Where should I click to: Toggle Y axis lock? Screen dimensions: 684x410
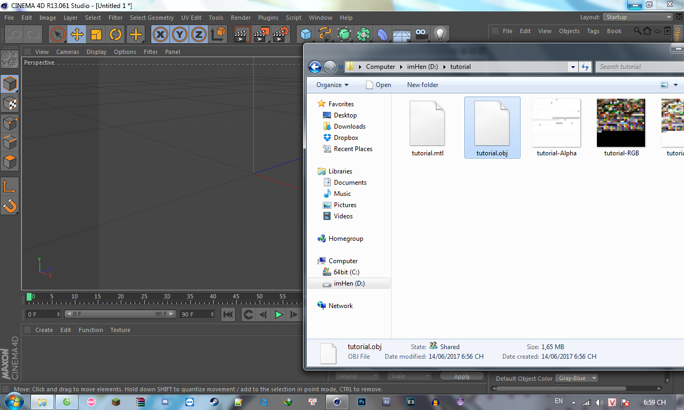point(180,35)
